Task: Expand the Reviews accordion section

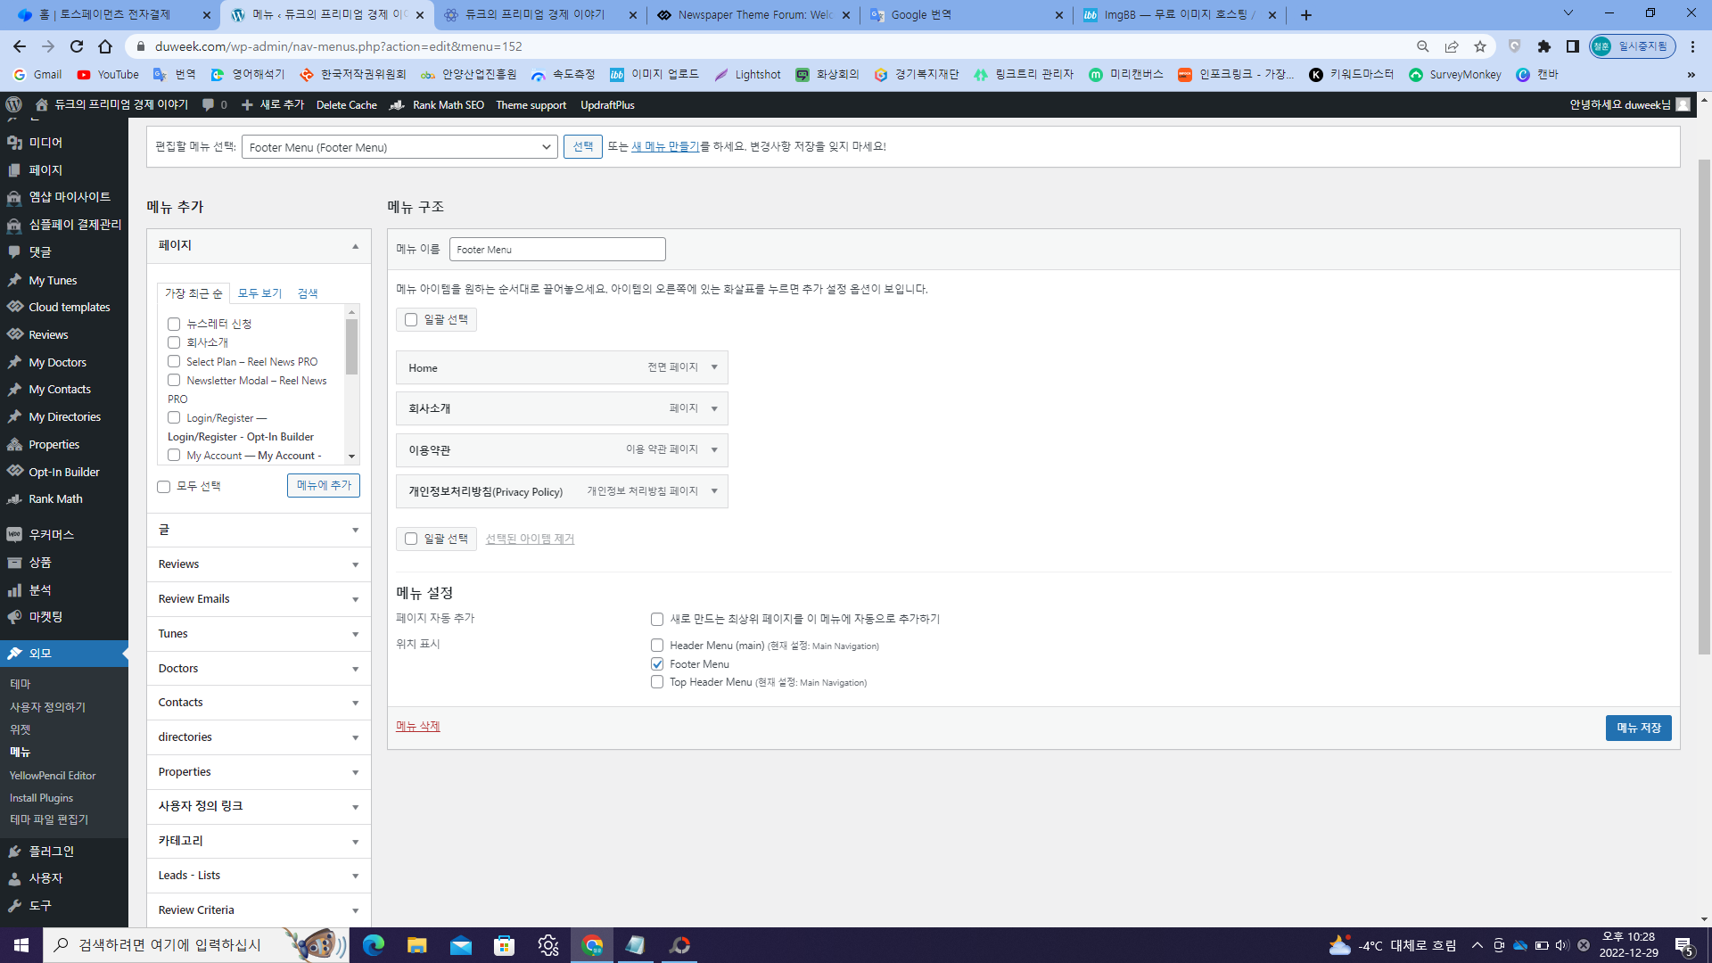Action: (259, 564)
